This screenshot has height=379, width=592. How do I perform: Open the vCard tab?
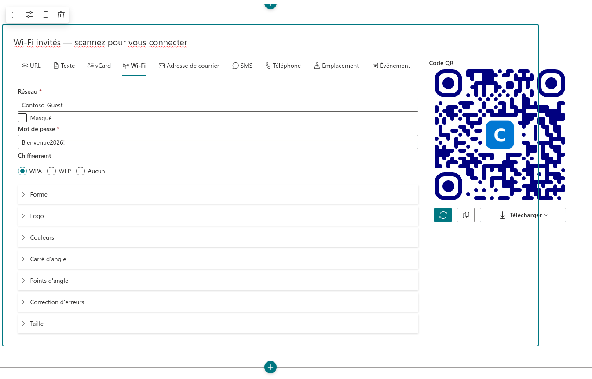tap(99, 66)
